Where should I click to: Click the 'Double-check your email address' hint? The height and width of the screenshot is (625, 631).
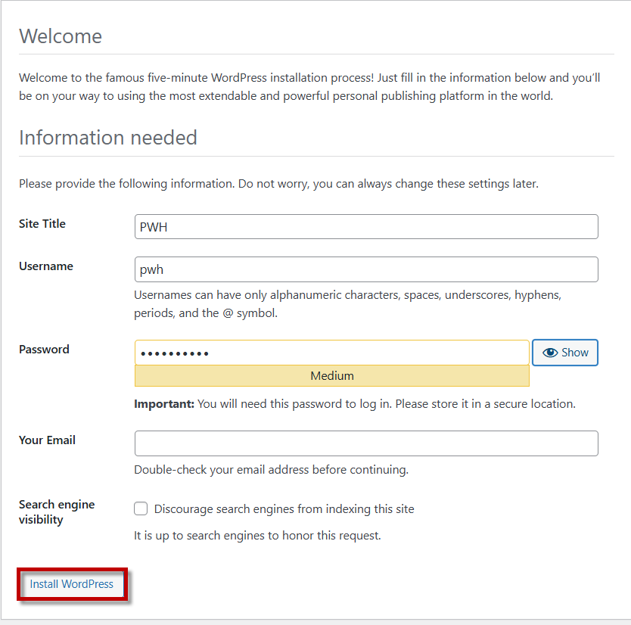tap(271, 470)
